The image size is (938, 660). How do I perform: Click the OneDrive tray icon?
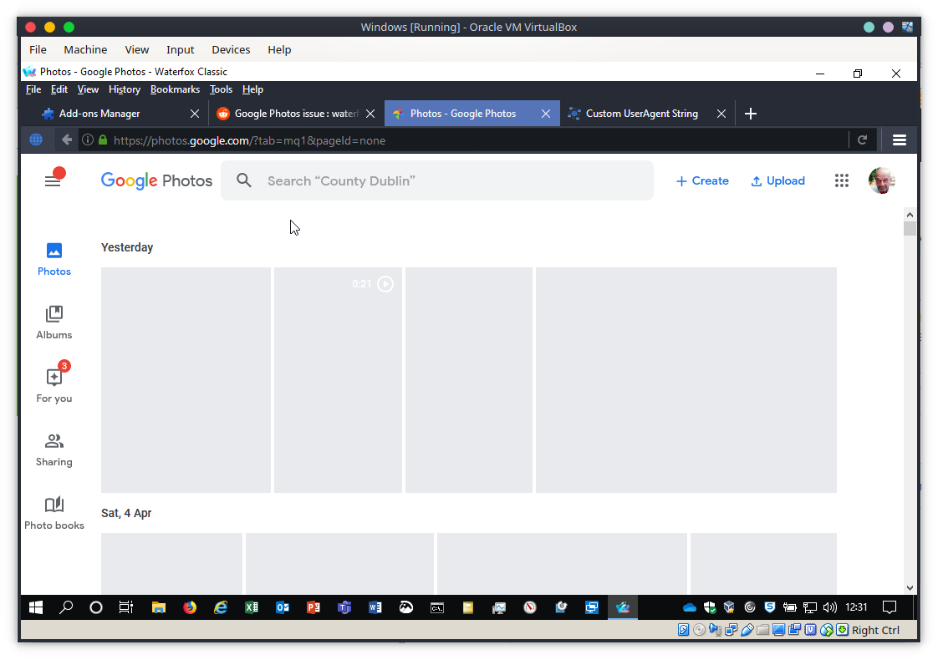click(689, 607)
